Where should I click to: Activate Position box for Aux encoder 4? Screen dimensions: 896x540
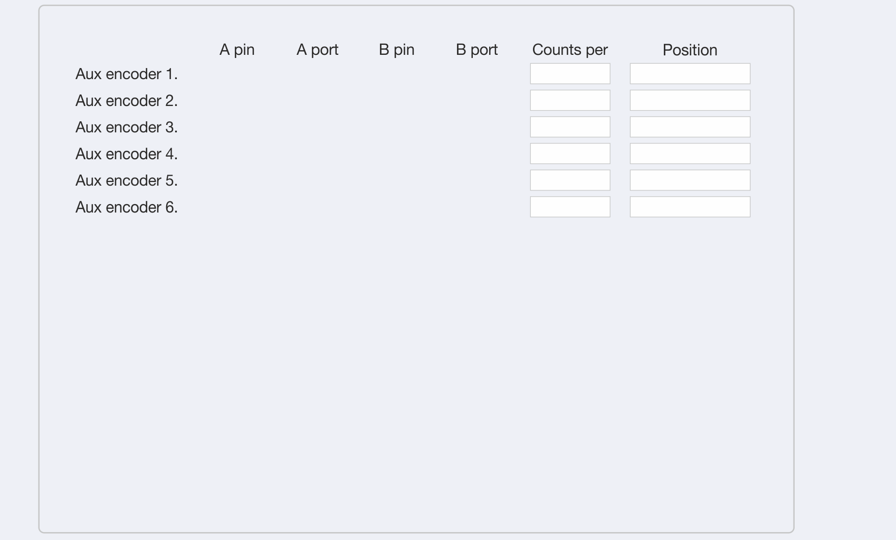point(690,153)
